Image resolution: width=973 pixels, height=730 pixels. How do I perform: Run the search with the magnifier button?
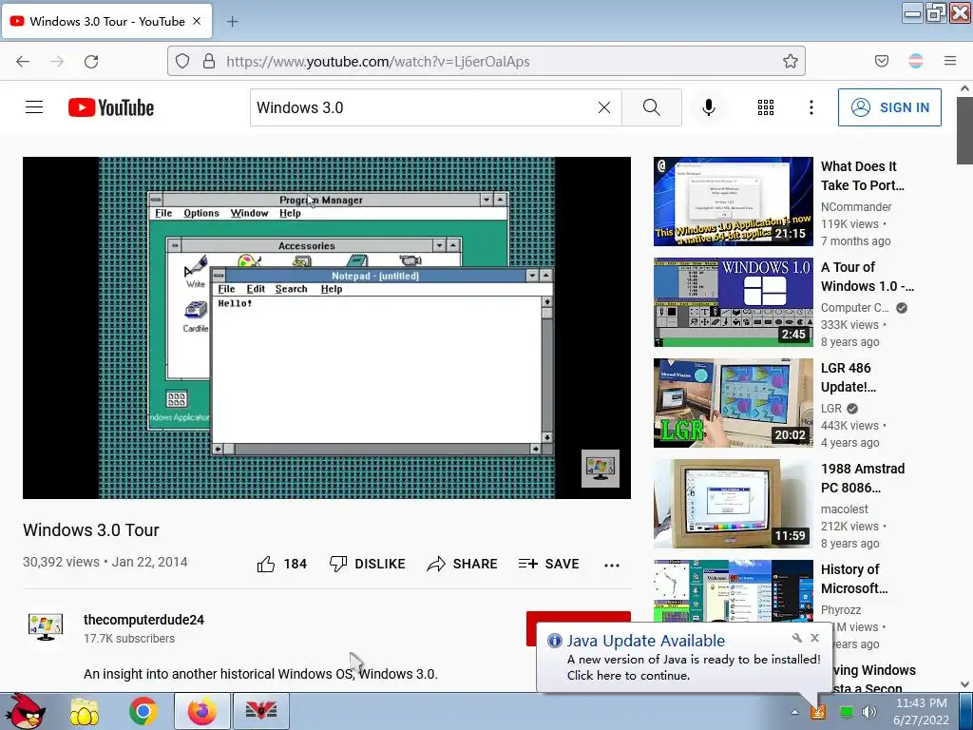[x=652, y=107]
